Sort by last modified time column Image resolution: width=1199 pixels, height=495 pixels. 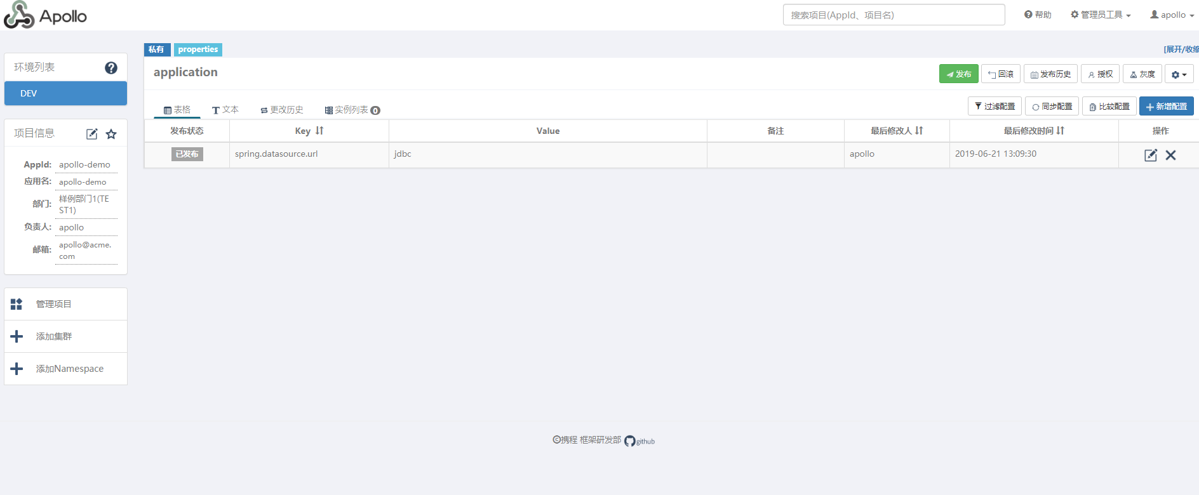[x=1060, y=131]
